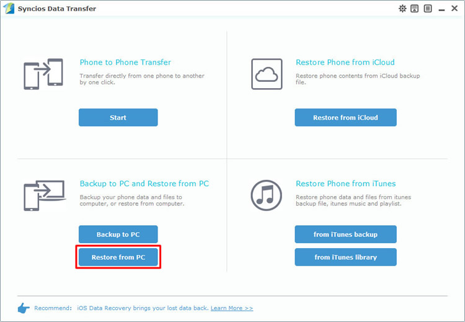
Task: Click the Syncios app logo icon
Action: 9,8
